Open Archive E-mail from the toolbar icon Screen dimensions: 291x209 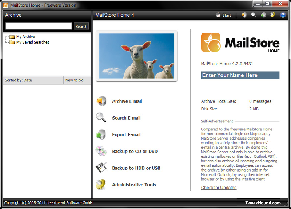pos(244,15)
